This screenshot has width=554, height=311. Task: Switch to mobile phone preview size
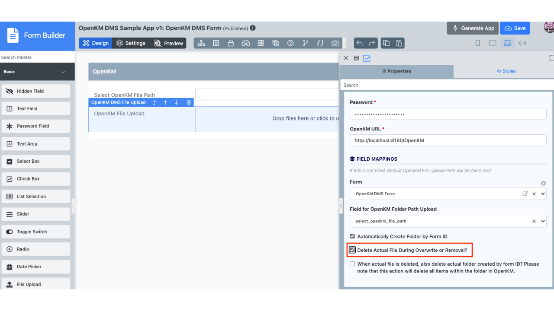click(478, 43)
